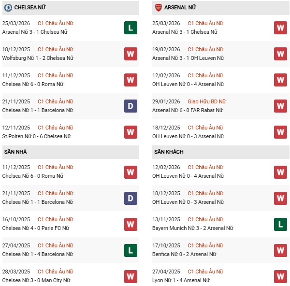Click C1 Châu Âu Nữ link dated 13/11/2025
Image resolution: width=290 pixels, height=286 pixels.
point(205,219)
